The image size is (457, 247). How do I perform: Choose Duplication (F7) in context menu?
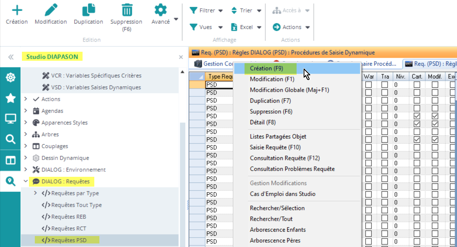point(270,101)
